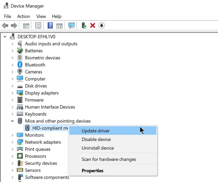Image resolution: width=218 pixels, height=182 pixels.
Task: Select Disable device in the context menu
Action: pos(96,139)
